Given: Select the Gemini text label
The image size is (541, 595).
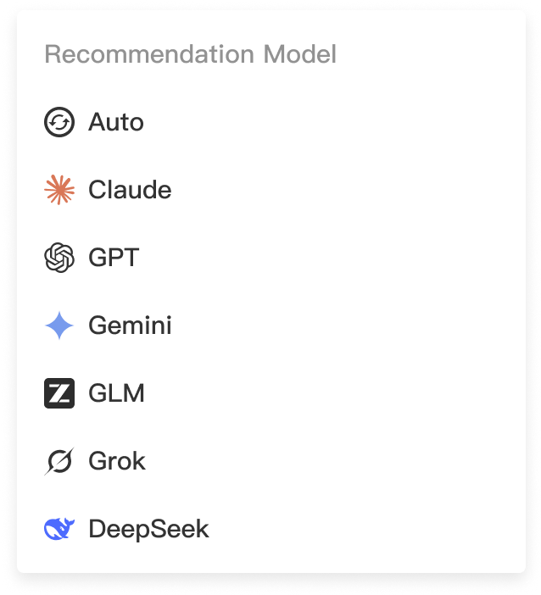Looking at the screenshot, I should click(x=130, y=325).
